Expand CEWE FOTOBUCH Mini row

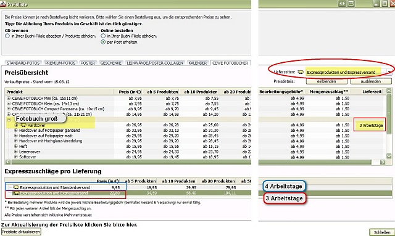coord(9,98)
